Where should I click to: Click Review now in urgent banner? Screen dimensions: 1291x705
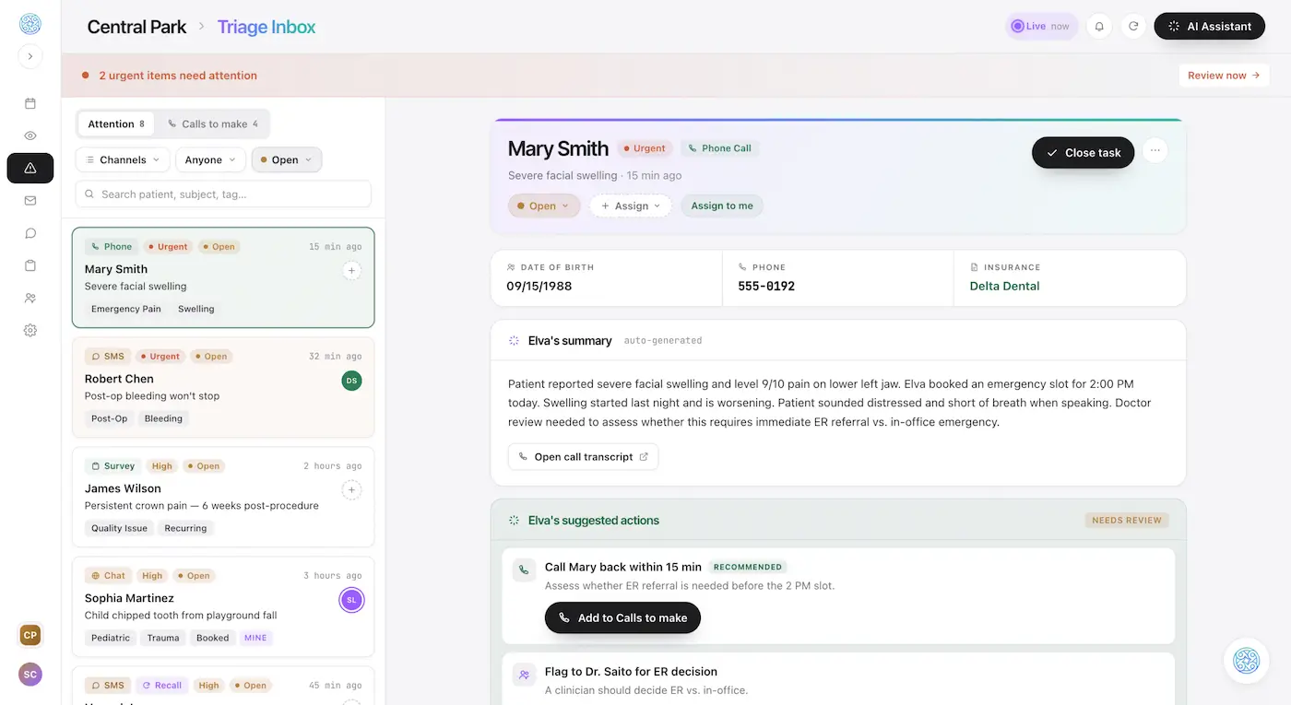(1224, 76)
